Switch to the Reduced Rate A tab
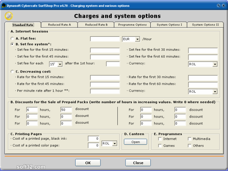The width and height of the screenshot is (228, 171). [60, 25]
